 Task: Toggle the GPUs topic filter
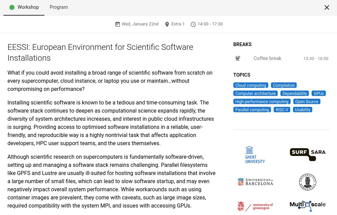[319, 93]
